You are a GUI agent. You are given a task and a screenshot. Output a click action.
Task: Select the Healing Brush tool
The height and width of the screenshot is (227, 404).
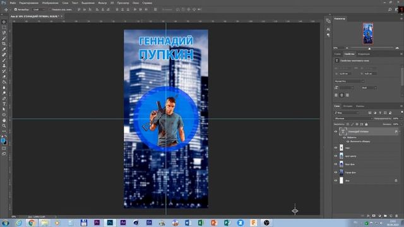pyautogui.click(x=4, y=55)
